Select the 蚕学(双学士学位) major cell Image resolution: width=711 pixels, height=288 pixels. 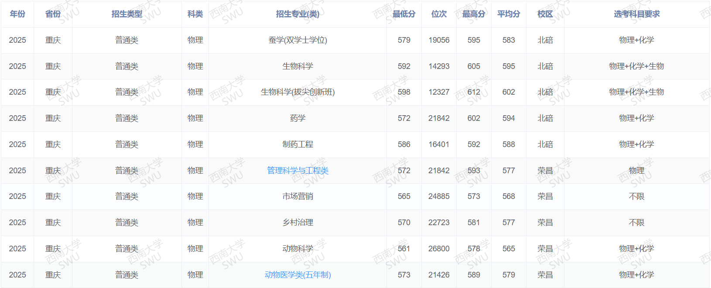click(297, 40)
